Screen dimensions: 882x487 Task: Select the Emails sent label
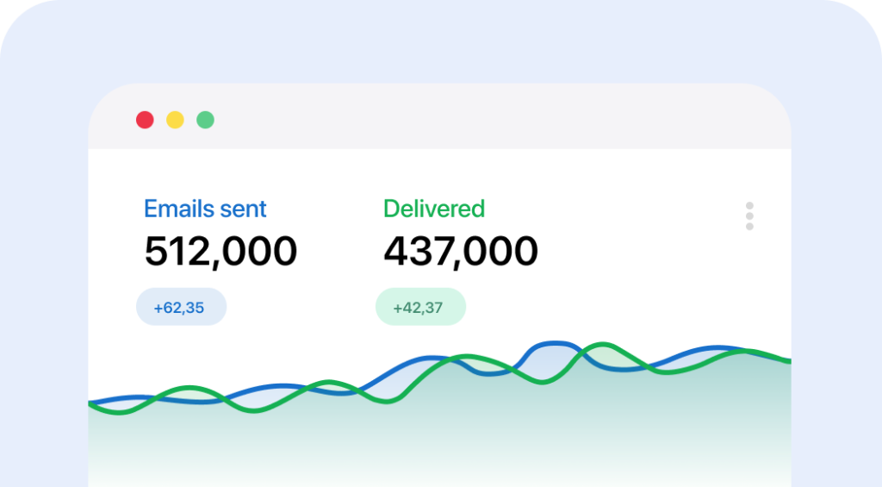point(205,209)
